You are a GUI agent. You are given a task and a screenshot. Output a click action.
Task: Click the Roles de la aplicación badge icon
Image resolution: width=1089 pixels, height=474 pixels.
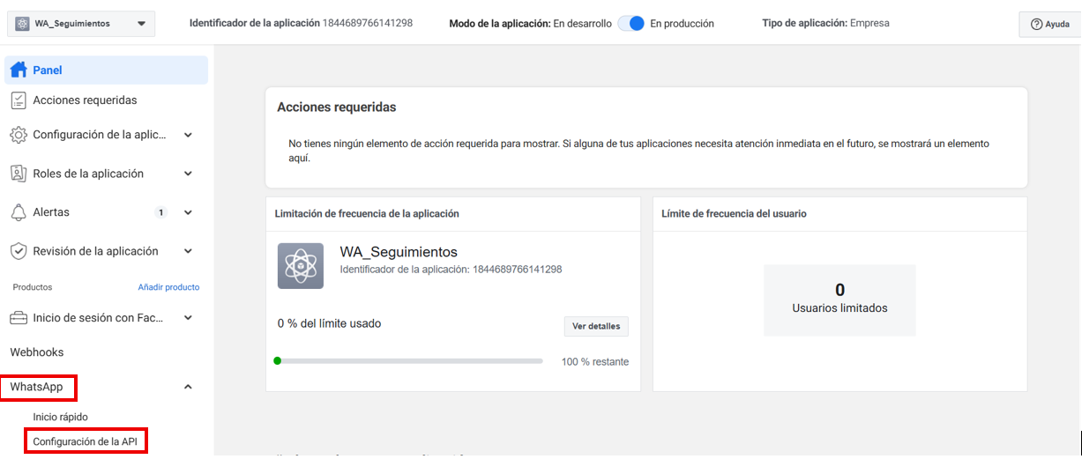tap(19, 174)
